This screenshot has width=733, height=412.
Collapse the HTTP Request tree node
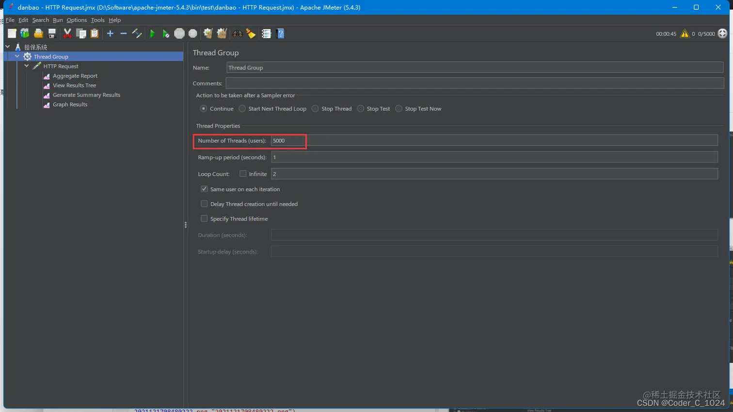pyautogui.click(x=27, y=66)
